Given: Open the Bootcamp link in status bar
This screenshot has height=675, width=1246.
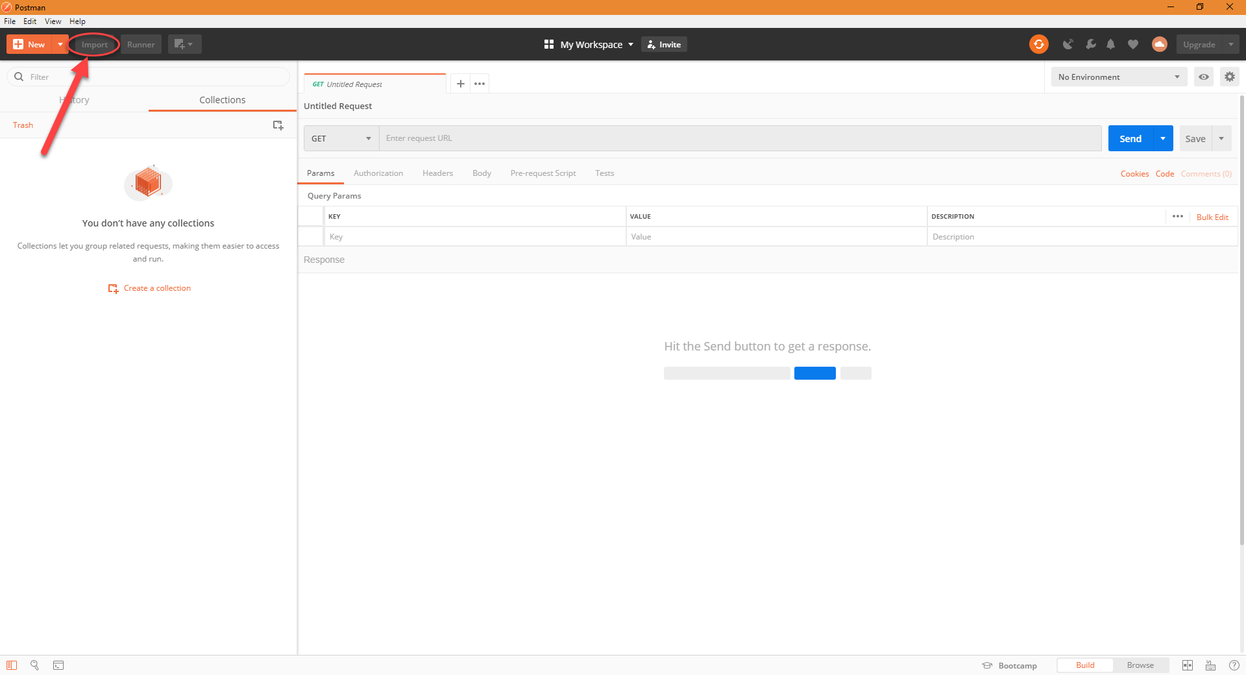Looking at the screenshot, I should point(1010,665).
